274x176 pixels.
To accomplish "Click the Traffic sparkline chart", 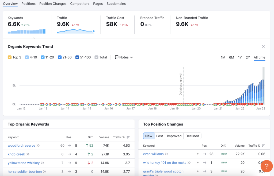I will pos(76,31).
